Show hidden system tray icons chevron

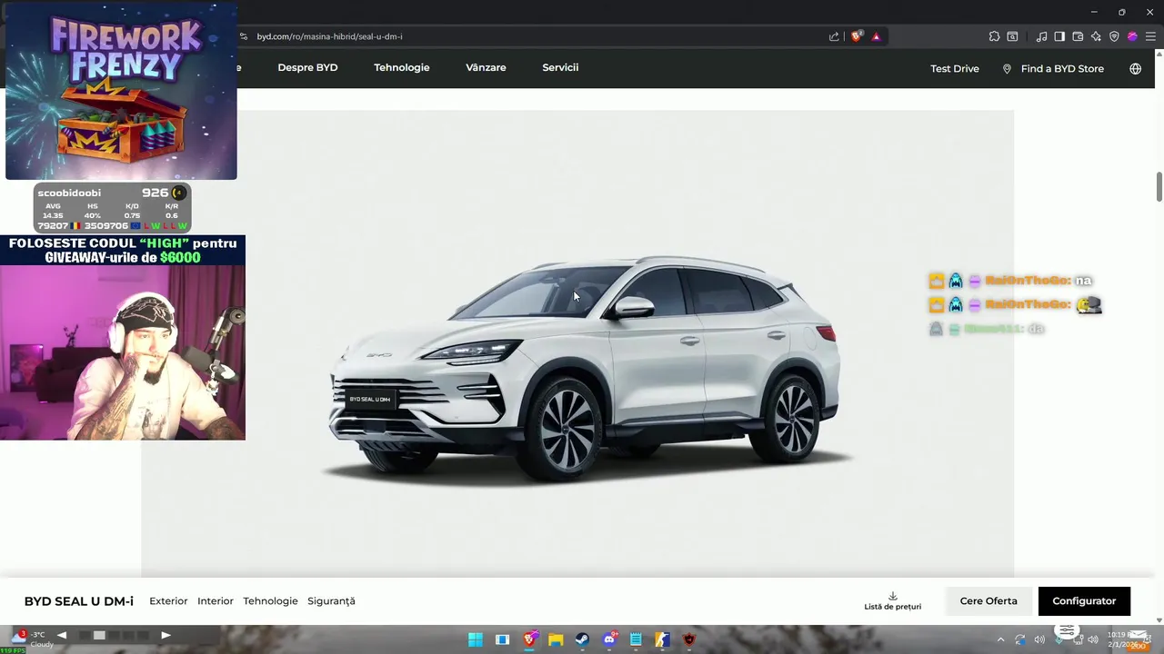pos(1001,639)
